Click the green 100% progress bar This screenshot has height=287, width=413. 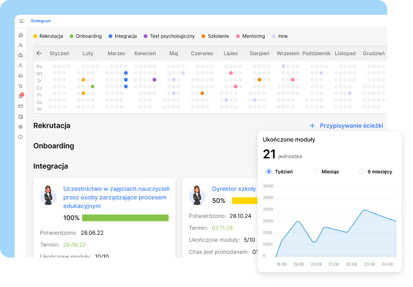pyautogui.click(x=125, y=218)
